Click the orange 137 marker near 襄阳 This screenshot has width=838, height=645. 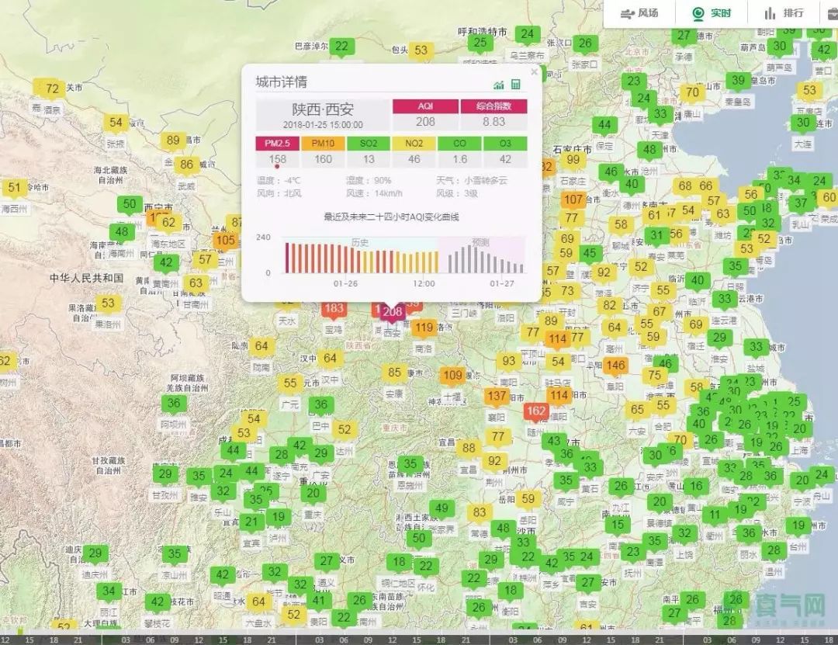tap(497, 396)
